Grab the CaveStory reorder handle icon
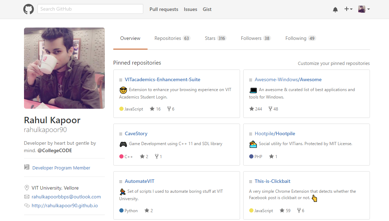 tap(121, 134)
